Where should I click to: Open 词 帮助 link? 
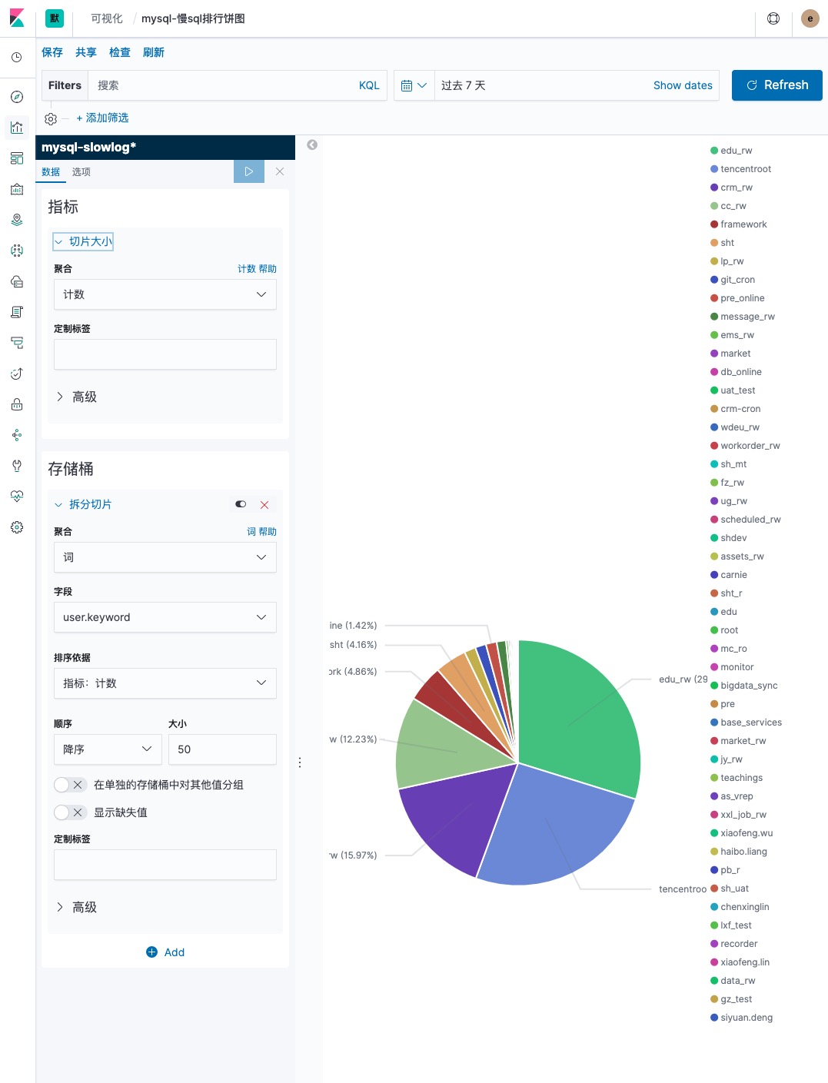point(261,532)
